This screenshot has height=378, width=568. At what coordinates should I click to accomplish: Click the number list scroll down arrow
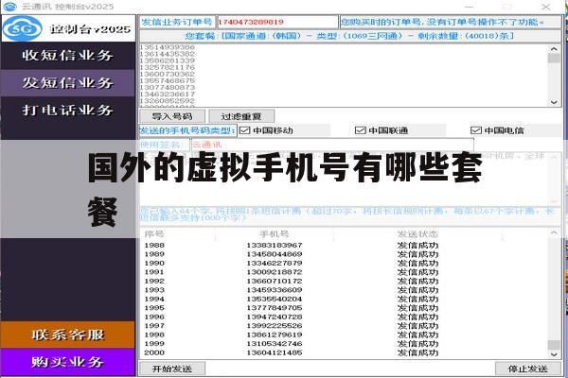[x=554, y=102]
